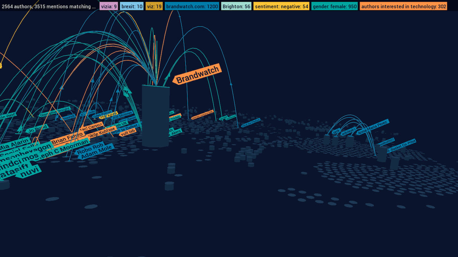Toggle the 'Brighton: 56' filter
The height and width of the screenshot is (257, 458).
(x=236, y=6)
